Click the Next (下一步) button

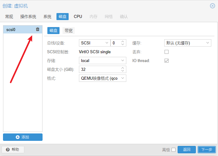coord(207,150)
